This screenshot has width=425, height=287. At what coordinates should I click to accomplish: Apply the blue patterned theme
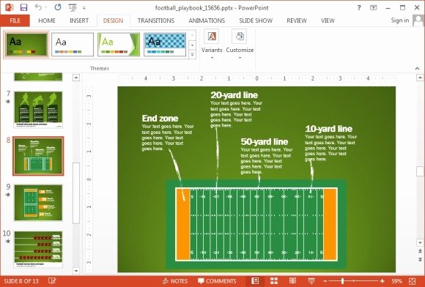point(165,45)
